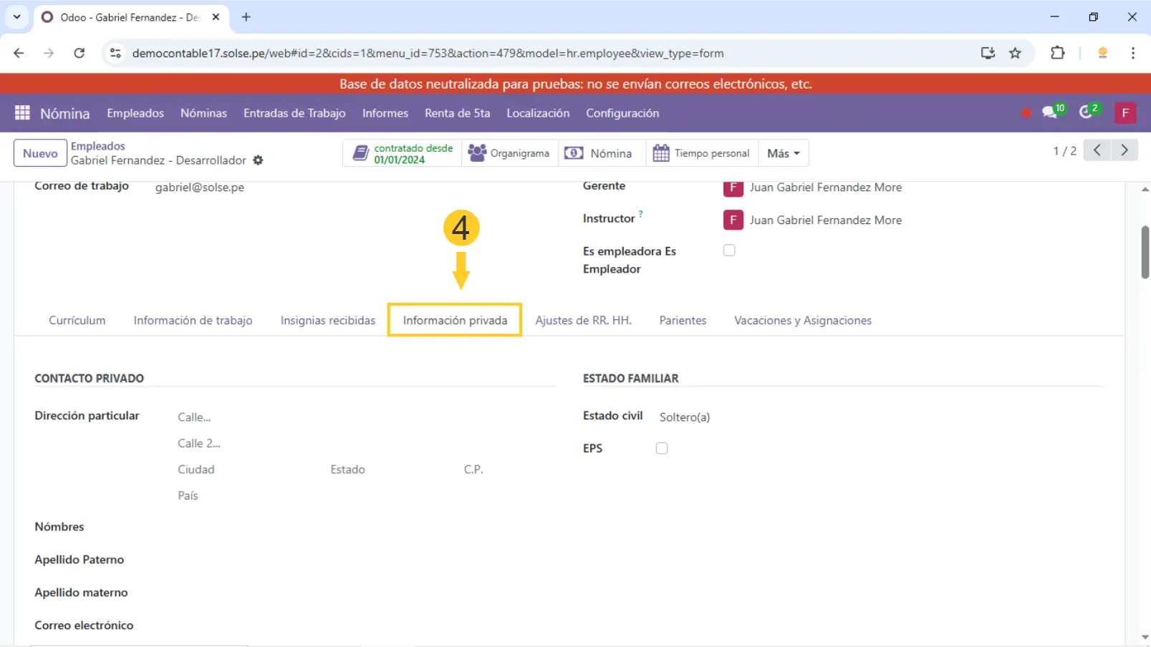Open the messages chat bubble icon

[x=1051, y=112]
